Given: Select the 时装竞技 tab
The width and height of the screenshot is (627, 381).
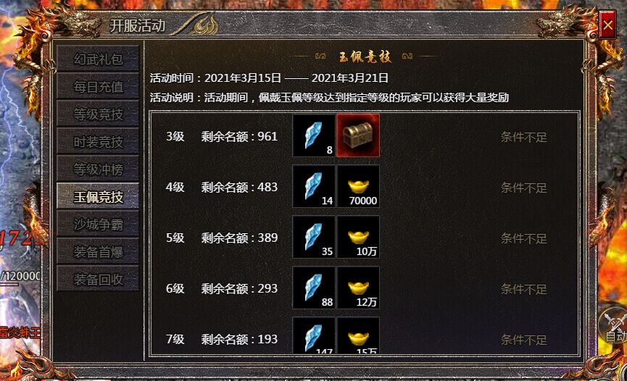Looking at the screenshot, I should (98, 141).
